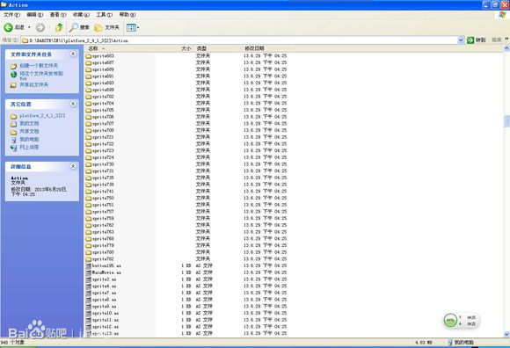Click the folder icon of sprite750
The height and width of the screenshot is (348, 510).
pos(88,198)
